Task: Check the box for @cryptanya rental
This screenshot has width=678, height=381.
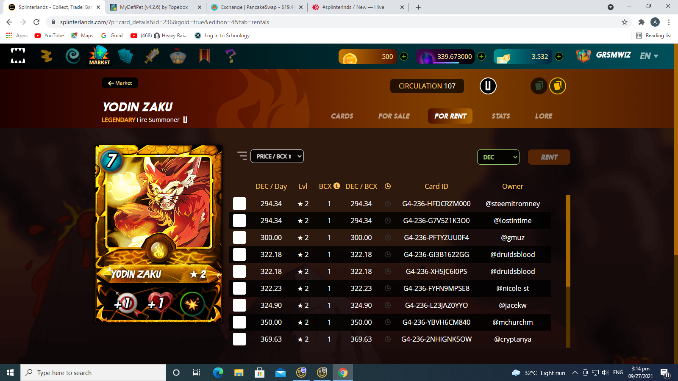Action: 239,339
